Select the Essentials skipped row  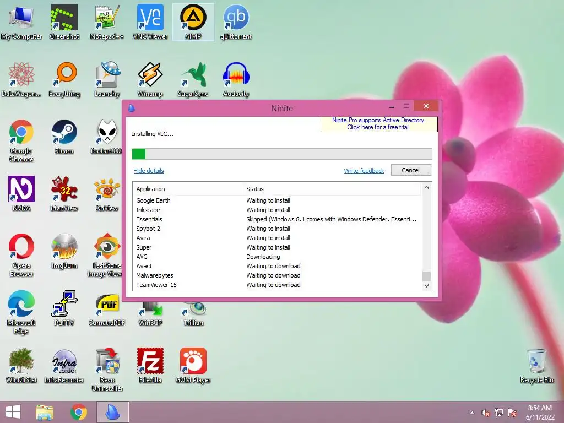coord(277,219)
